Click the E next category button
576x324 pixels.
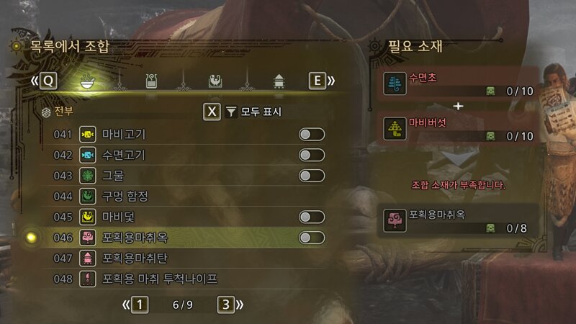pyautogui.click(x=321, y=81)
